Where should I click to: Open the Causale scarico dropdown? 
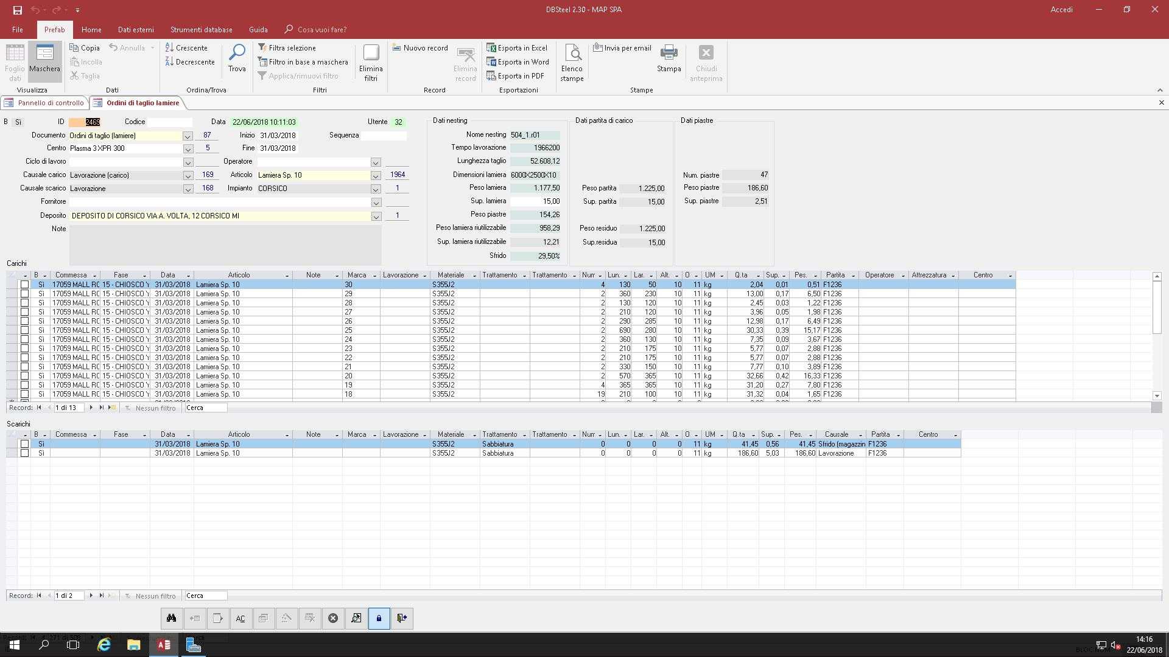(x=188, y=189)
